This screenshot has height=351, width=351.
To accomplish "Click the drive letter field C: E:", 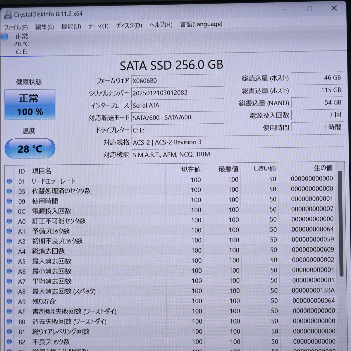I will pyautogui.click(x=178, y=130).
